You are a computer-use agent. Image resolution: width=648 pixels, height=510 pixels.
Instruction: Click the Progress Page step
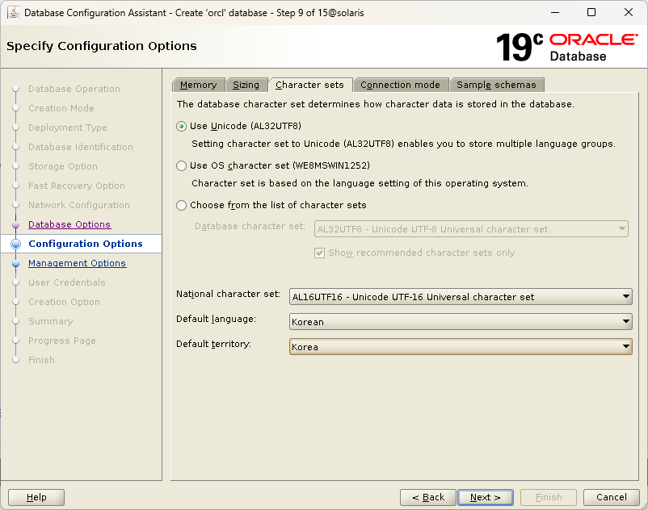[62, 341]
